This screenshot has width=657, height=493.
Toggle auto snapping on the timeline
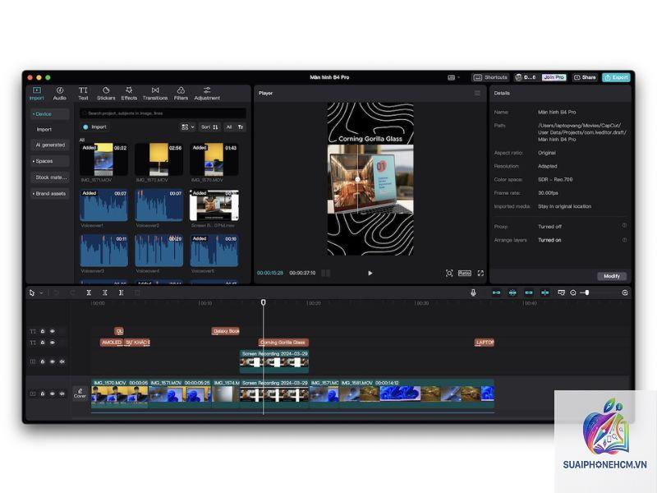tap(512, 293)
